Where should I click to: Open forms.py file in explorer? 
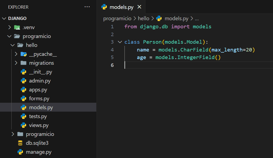[x=39, y=99]
